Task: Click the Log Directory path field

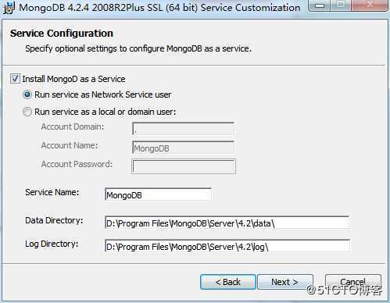Action: pyautogui.click(x=227, y=246)
